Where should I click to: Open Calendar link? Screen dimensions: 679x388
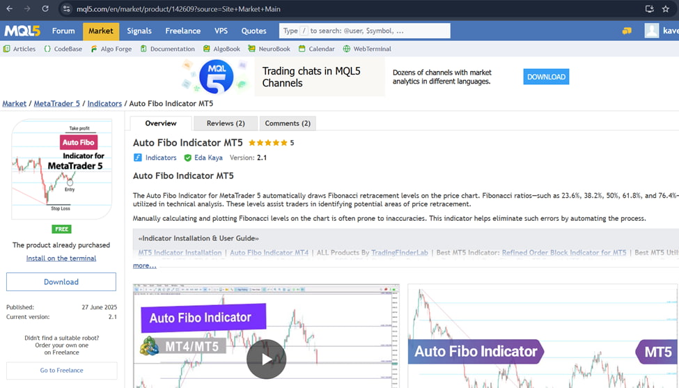click(317, 49)
